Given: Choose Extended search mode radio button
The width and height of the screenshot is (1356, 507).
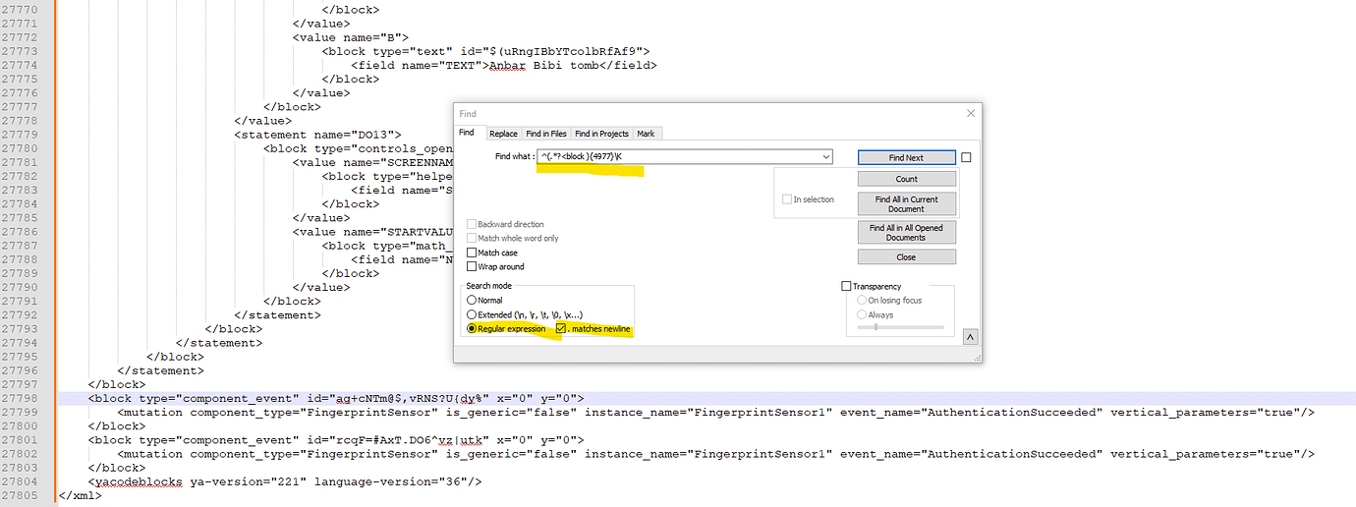Looking at the screenshot, I should tap(472, 314).
